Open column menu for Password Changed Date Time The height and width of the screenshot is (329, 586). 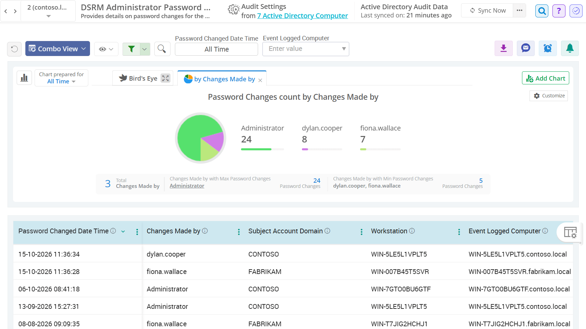(x=137, y=232)
